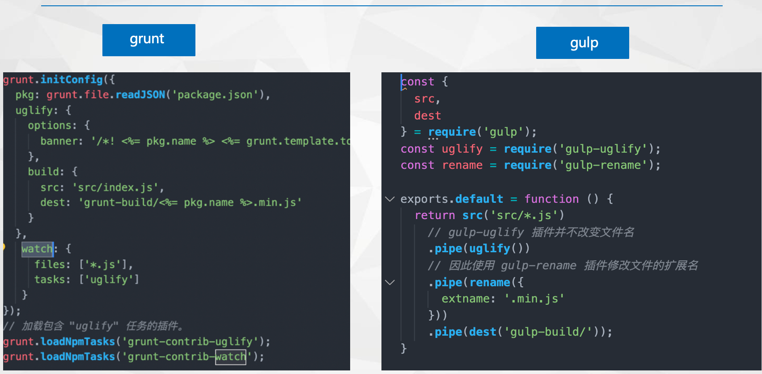Click the dest line in gulp destructuring
The width and height of the screenshot is (762, 374).
[x=428, y=116]
